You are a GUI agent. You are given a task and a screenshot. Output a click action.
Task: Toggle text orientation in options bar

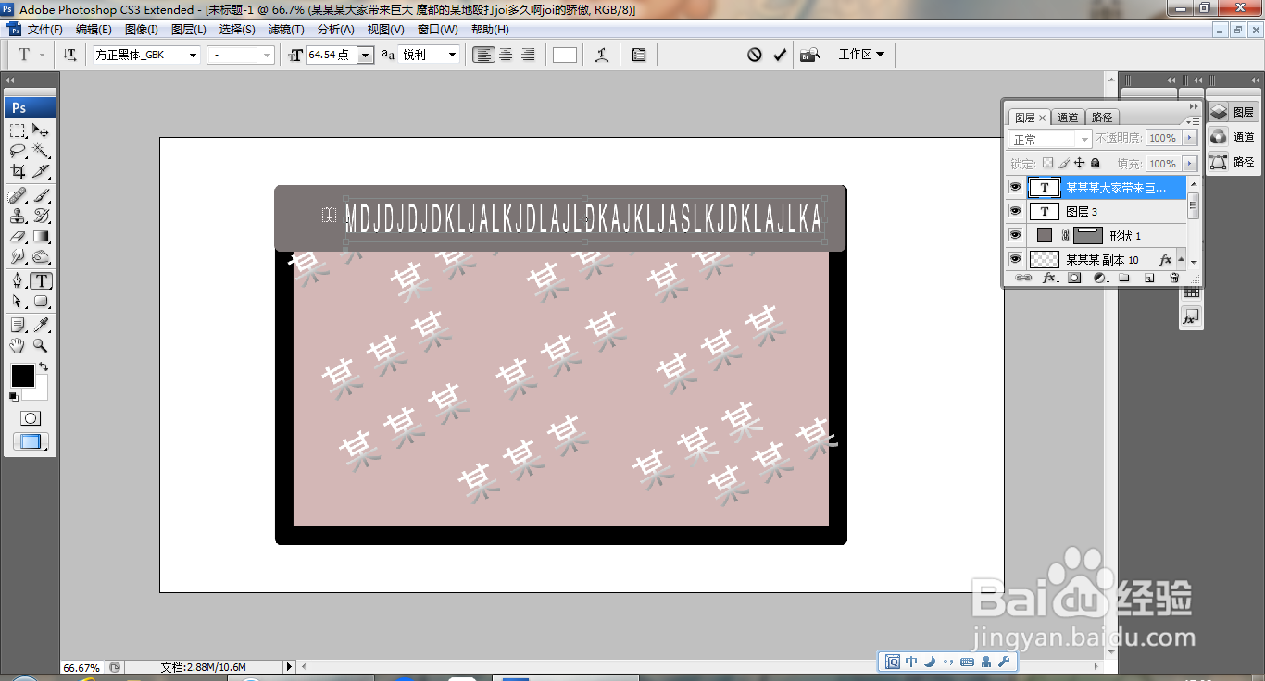pos(69,56)
